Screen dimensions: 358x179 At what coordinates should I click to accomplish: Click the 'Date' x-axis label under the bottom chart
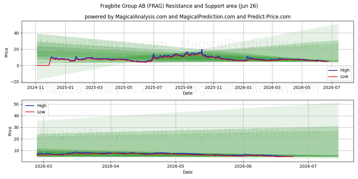pyautogui.click(x=188, y=172)
